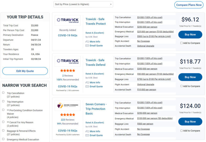Viewport: 206px width, 142px height.
Task: View Optional Upgrade for Accidental Death coverage
Action: (145, 46)
